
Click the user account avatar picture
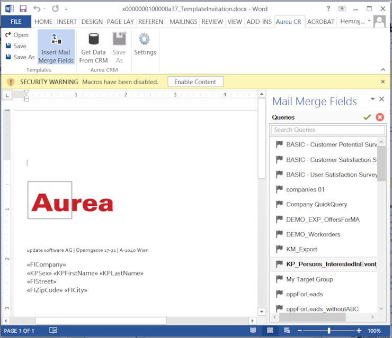click(379, 22)
